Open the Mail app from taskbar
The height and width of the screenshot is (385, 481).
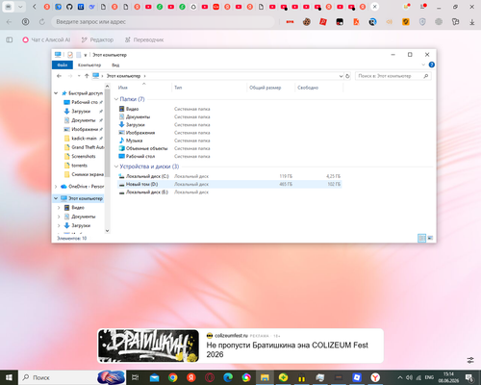coord(154,377)
